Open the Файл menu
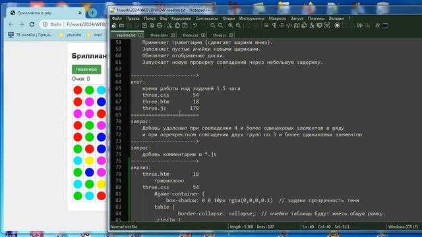The width and height of the screenshot is (422, 237). [x=117, y=18]
